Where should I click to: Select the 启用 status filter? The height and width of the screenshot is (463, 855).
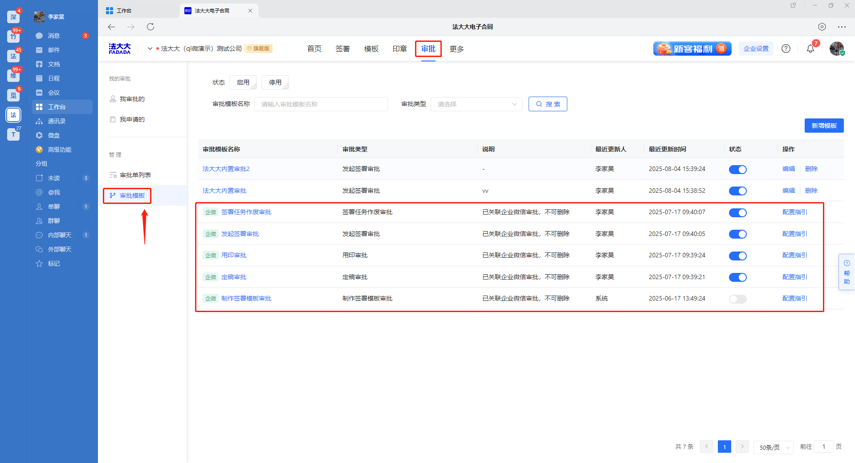coord(243,82)
